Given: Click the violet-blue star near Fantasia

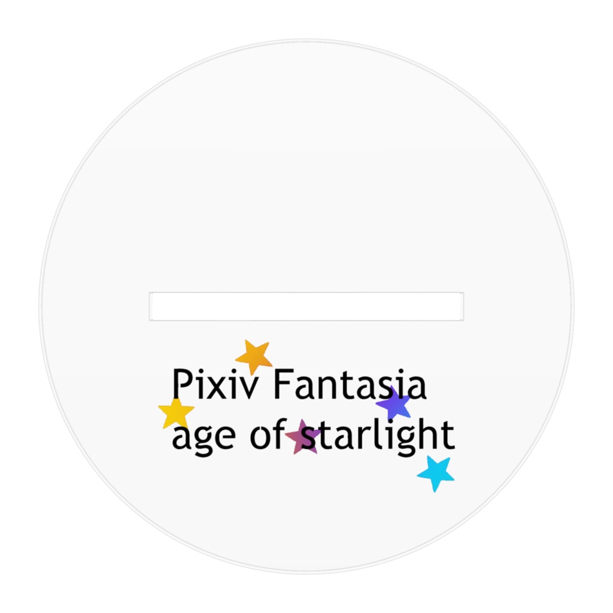Looking at the screenshot, I should pyautogui.click(x=394, y=403).
